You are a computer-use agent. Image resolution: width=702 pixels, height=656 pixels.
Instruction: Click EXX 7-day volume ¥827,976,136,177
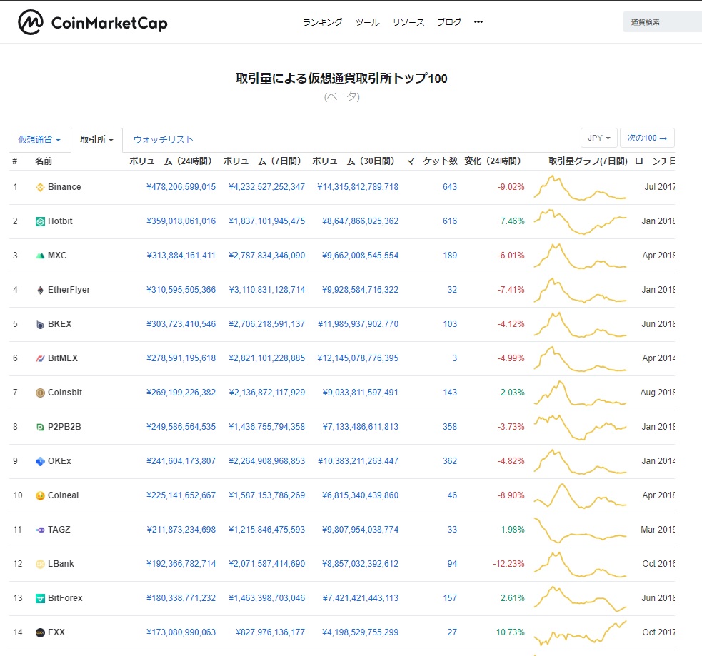270,632
